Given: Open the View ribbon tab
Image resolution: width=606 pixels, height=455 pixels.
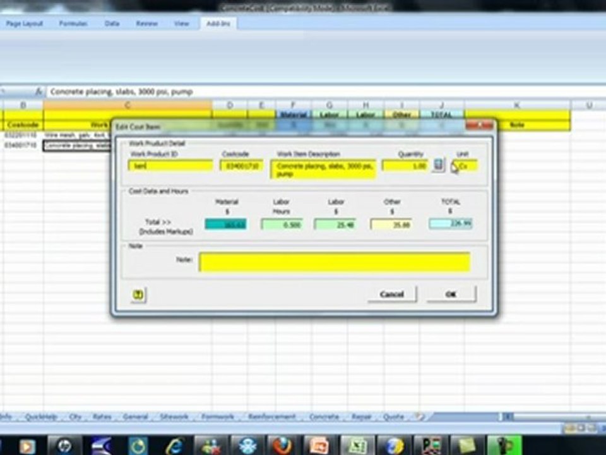Looking at the screenshot, I should tap(181, 23).
